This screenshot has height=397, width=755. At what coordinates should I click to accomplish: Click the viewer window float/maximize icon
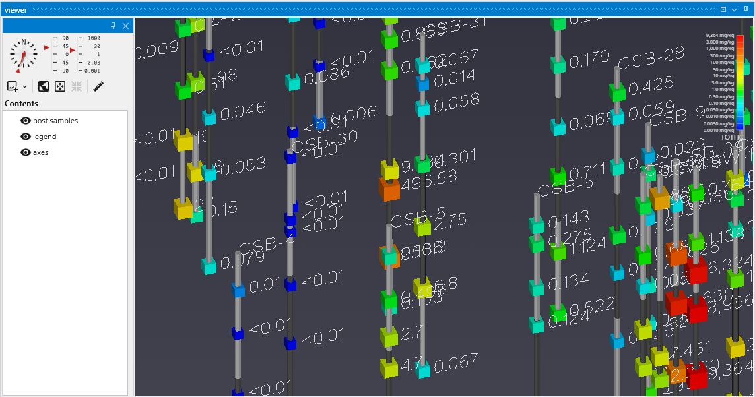pos(723,9)
